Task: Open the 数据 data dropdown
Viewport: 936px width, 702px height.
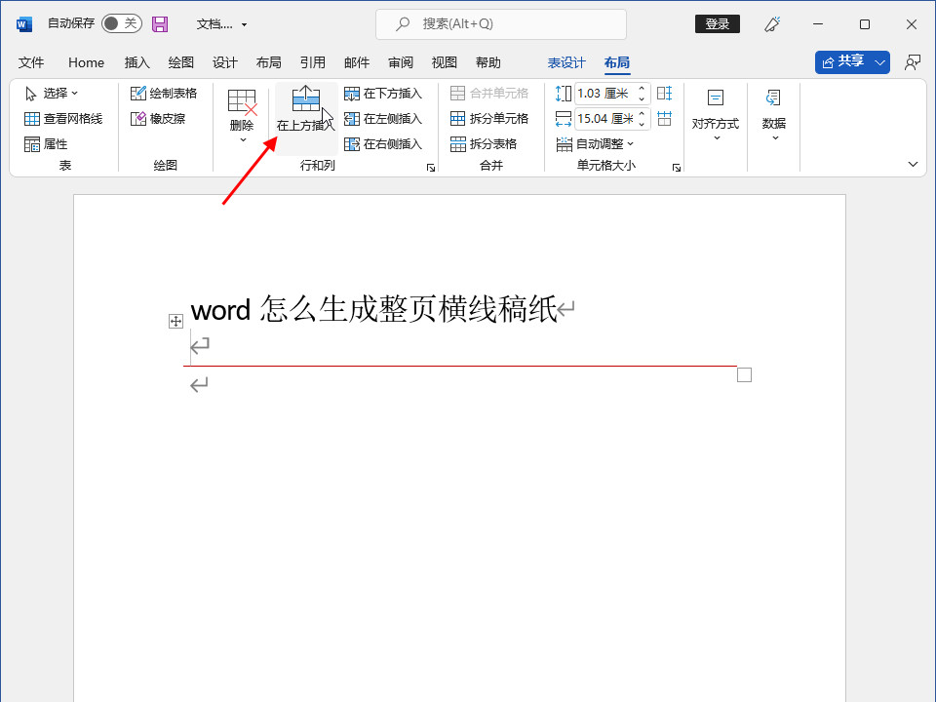Action: click(773, 115)
